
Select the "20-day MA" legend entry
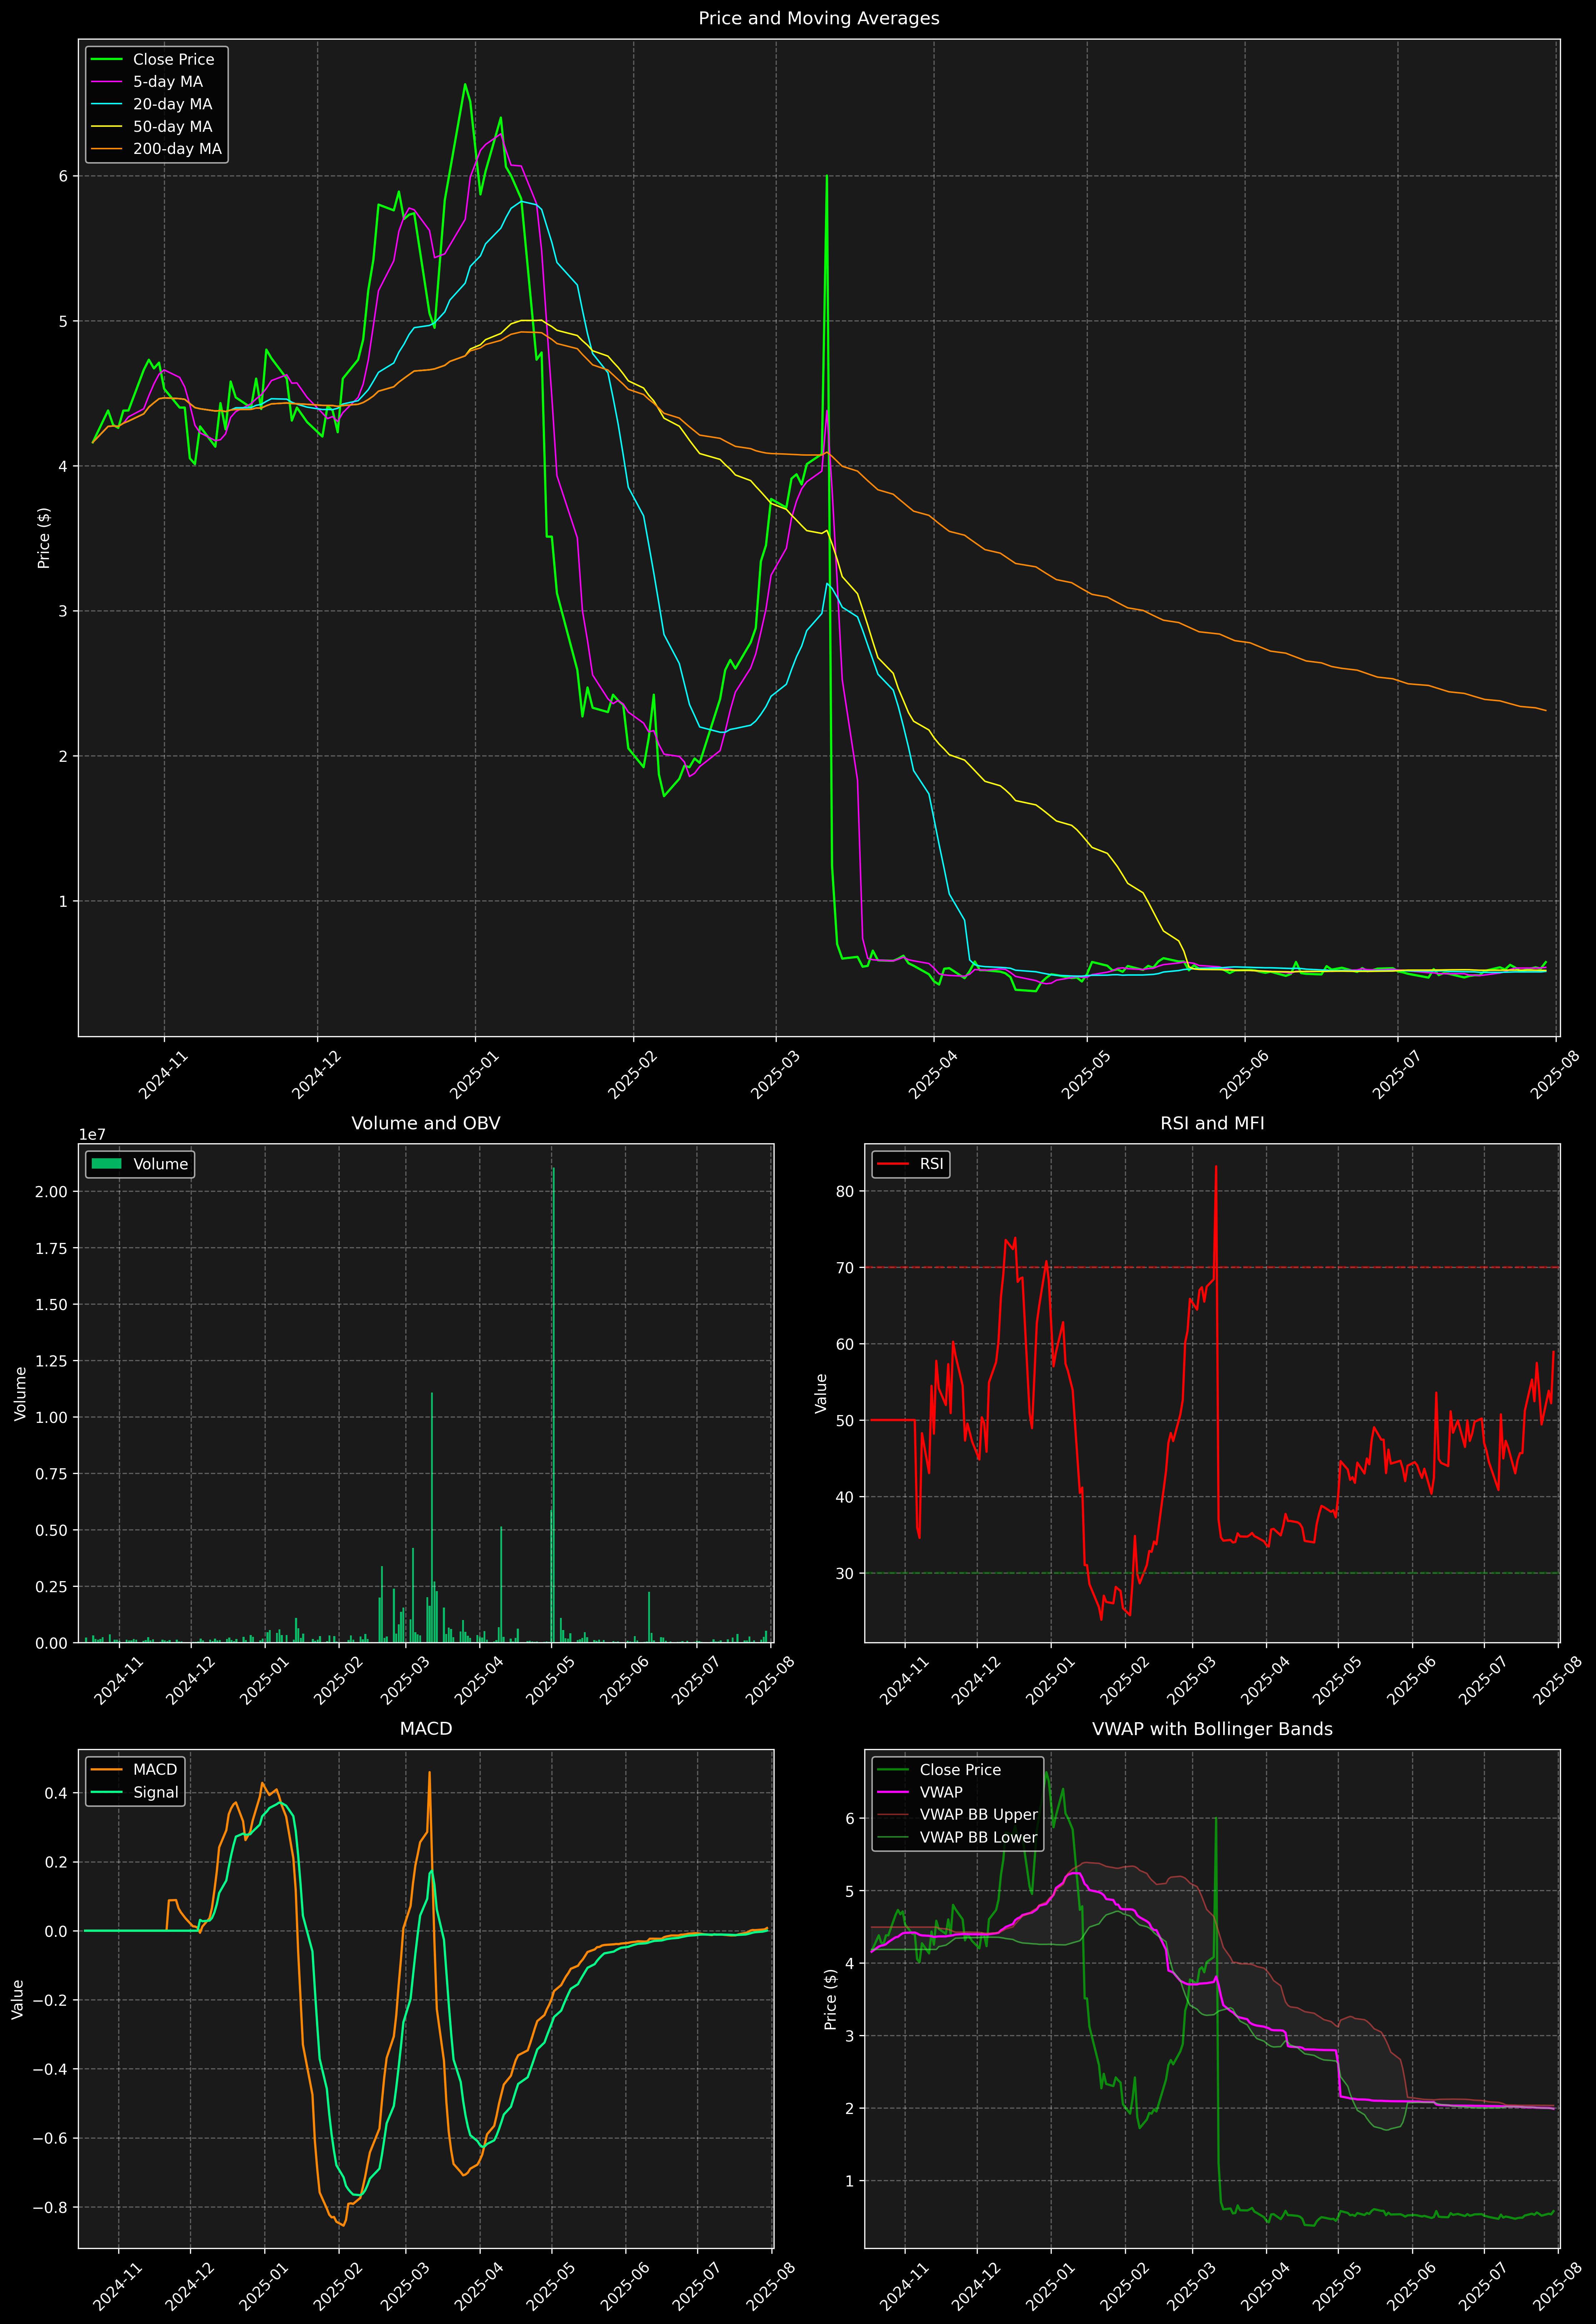point(172,104)
